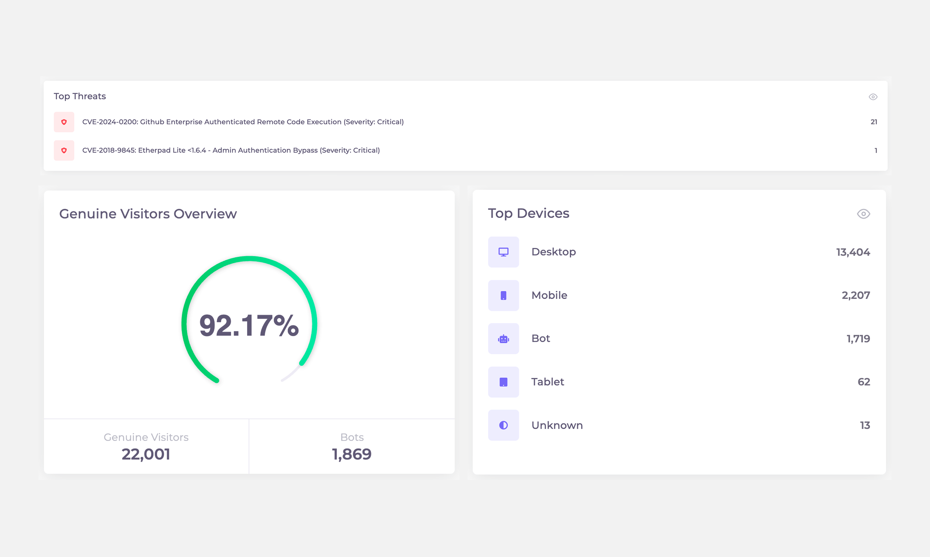
Task: Click the Mobile phone icon
Action: [503, 295]
